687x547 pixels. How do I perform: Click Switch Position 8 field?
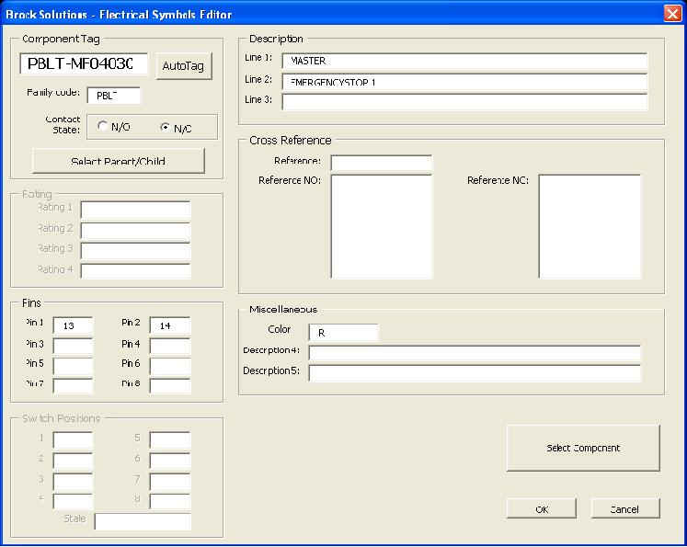click(x=170, y=501)
